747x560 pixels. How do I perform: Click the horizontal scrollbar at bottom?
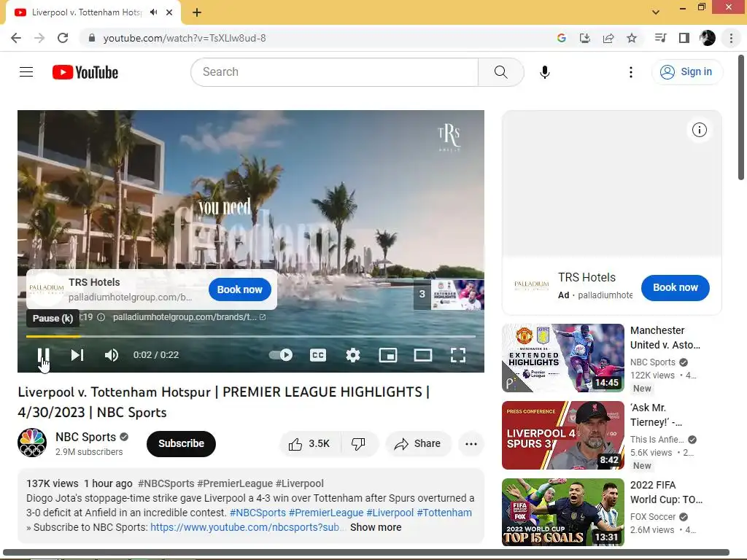point(366,553)
